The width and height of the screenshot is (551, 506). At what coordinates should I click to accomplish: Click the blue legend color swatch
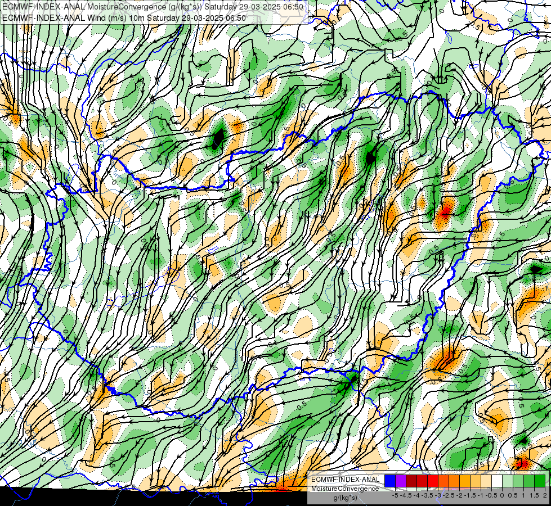click(390, 481)
